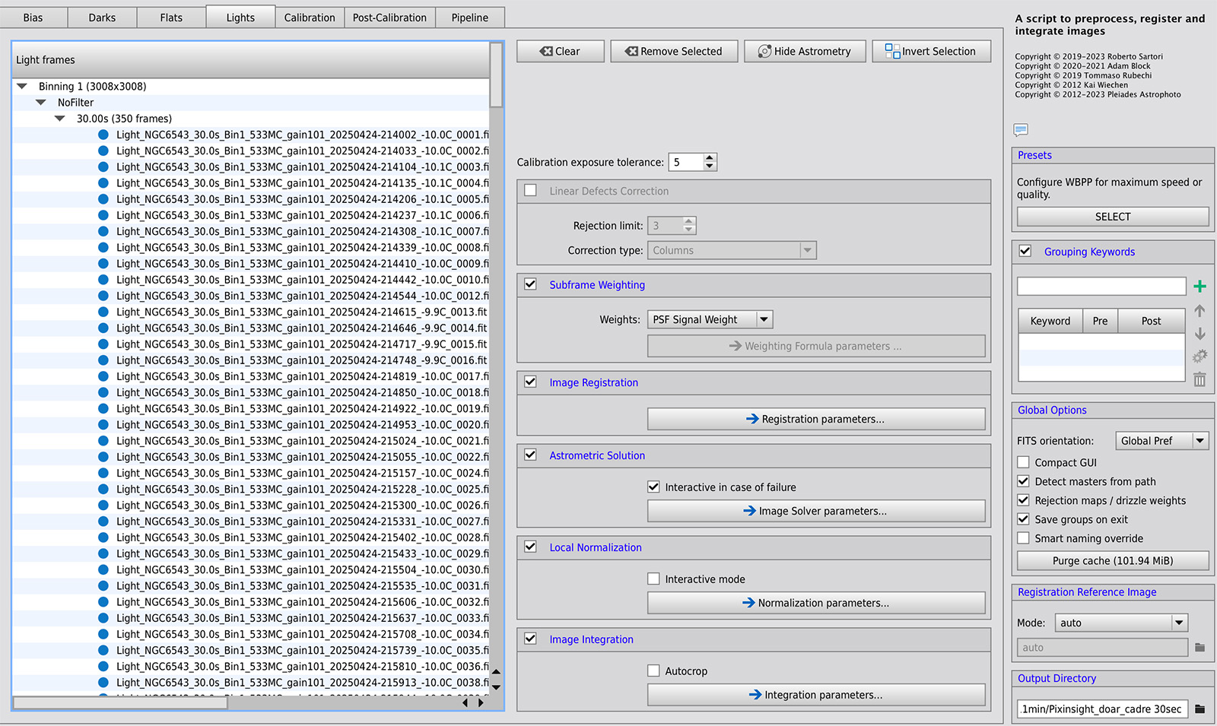This screenshot has width=1217, height=726.
Task: Open Registration Reference Mode auto dropdown
Action: [x=1121, y=623]
